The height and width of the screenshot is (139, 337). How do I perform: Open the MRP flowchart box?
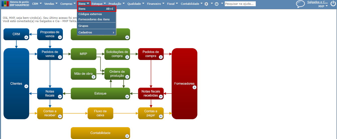click(x=83, y=54)
